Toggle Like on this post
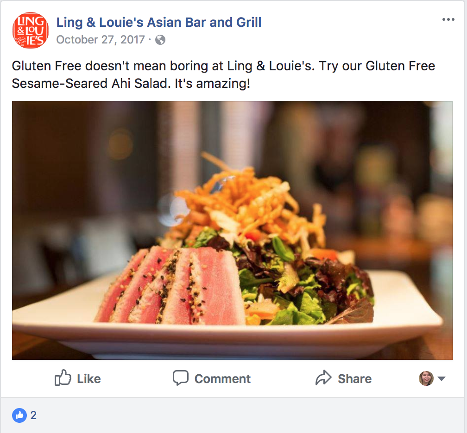Image resolution: width=467 pixels, height=433 pixels. coord(78,378)
